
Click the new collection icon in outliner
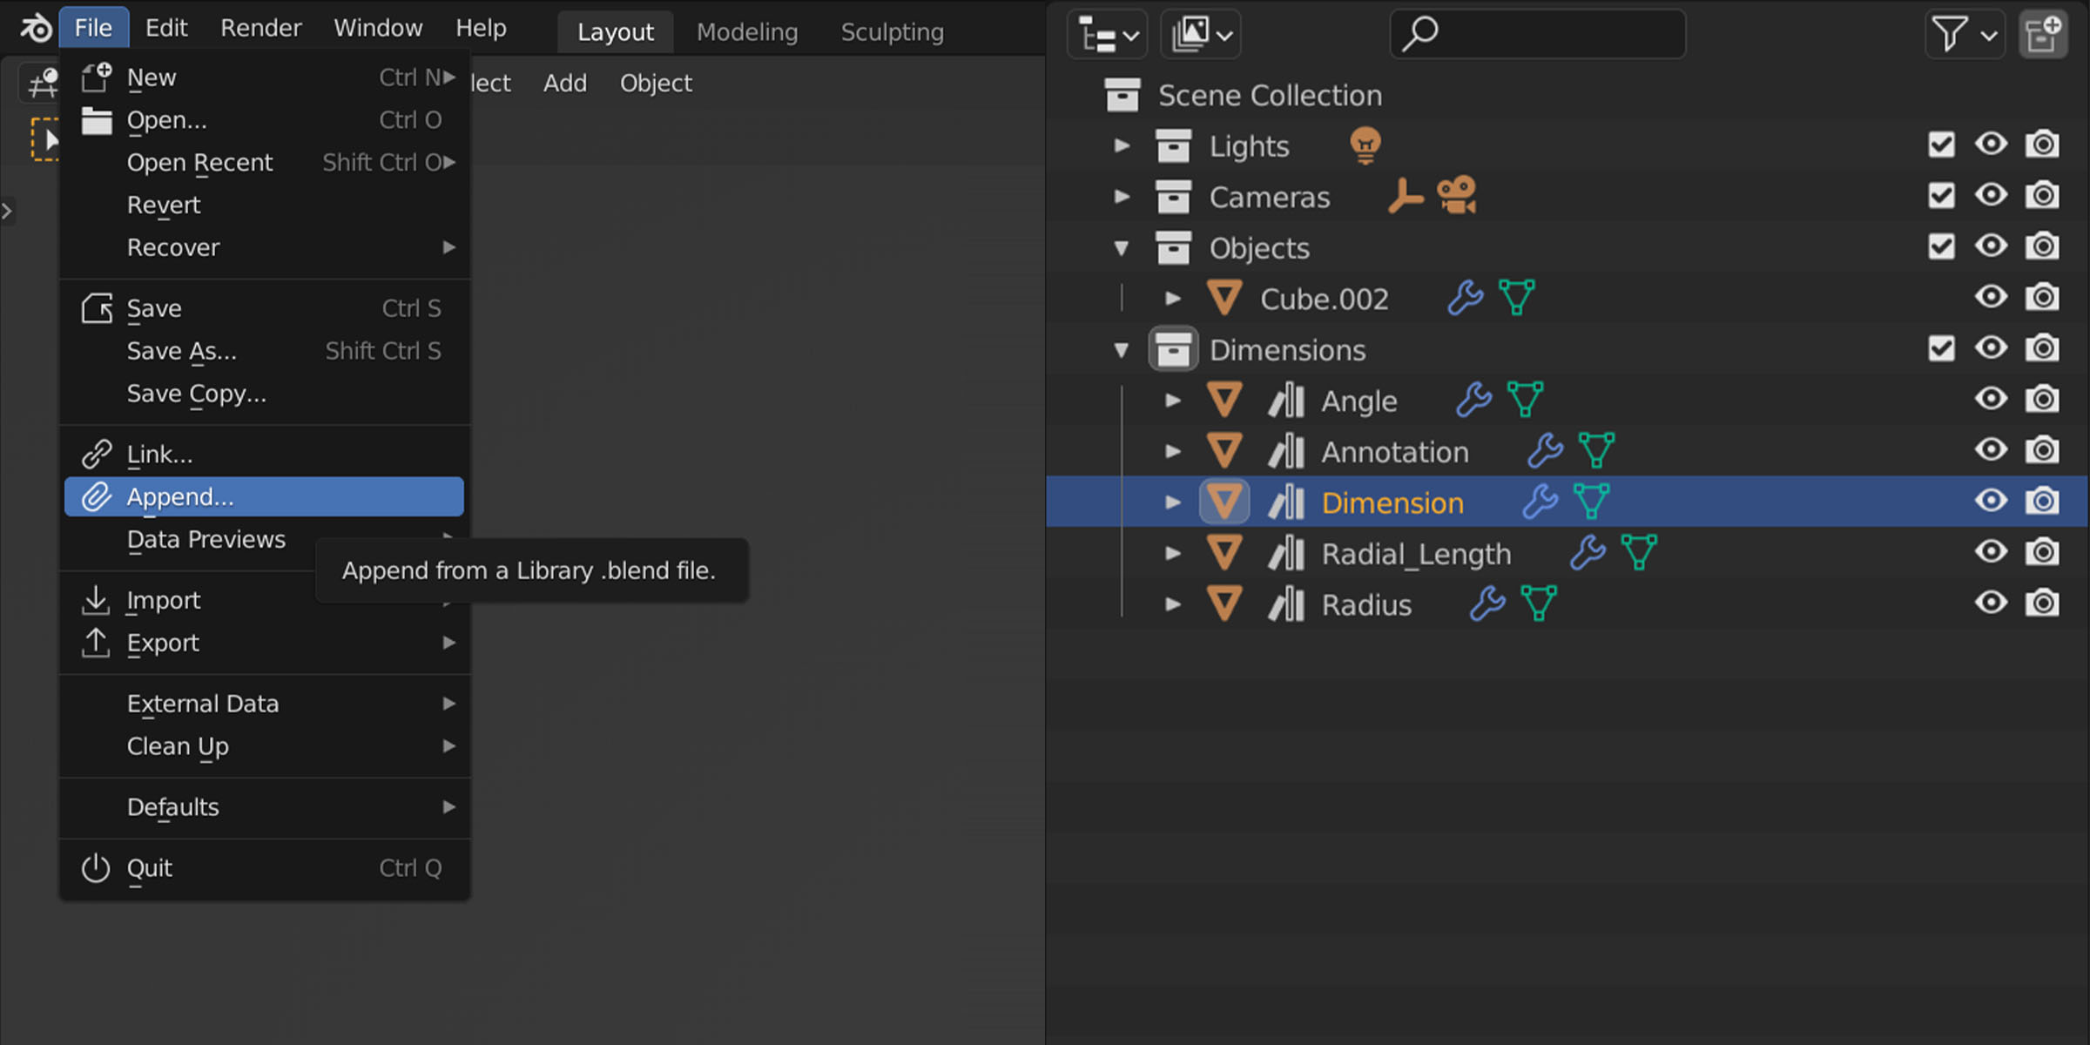point(2042,35)
